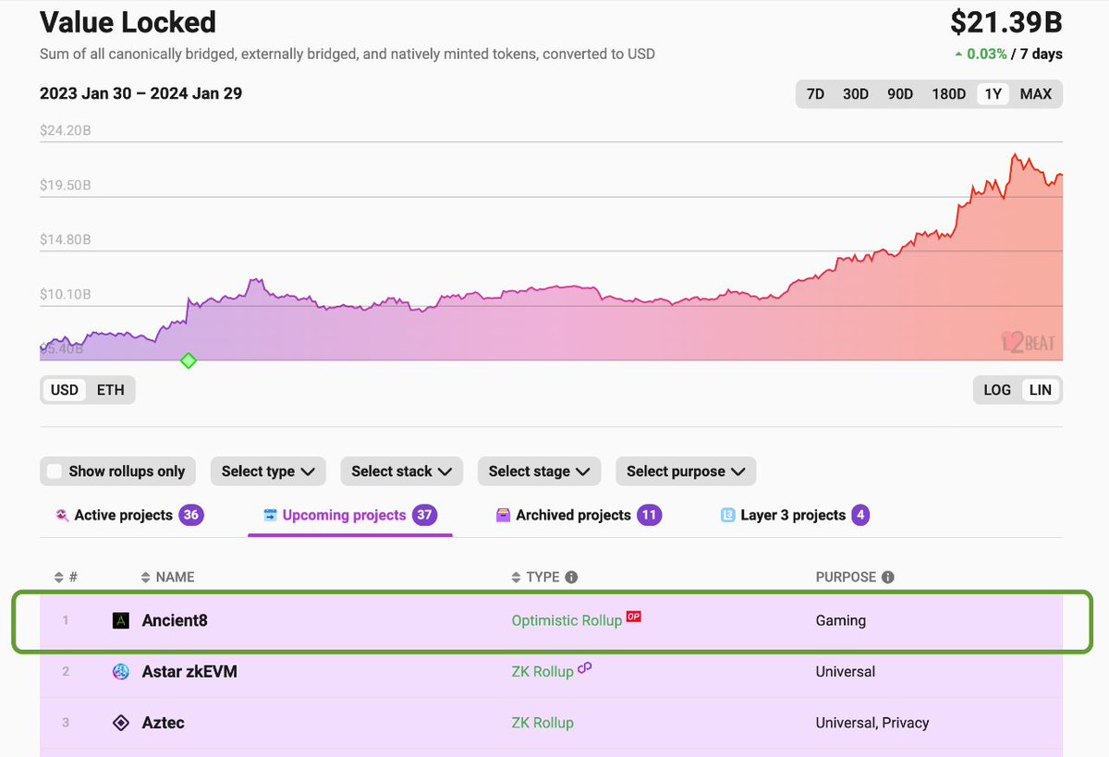Screen dimensions: 1109x757
Task: Click the green diamond milestone marker on chart
Action: [x=189, y=360]
